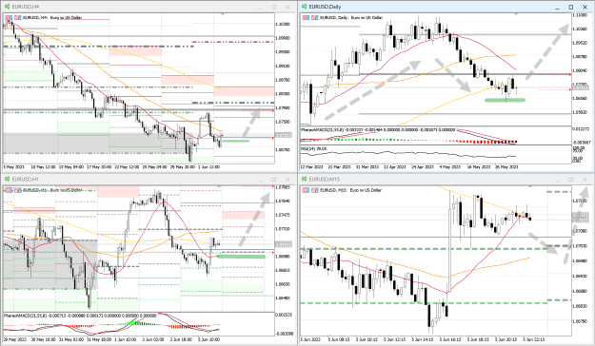
Task: Click the EURUSD,M15 window chart icon
Action: 304,180
